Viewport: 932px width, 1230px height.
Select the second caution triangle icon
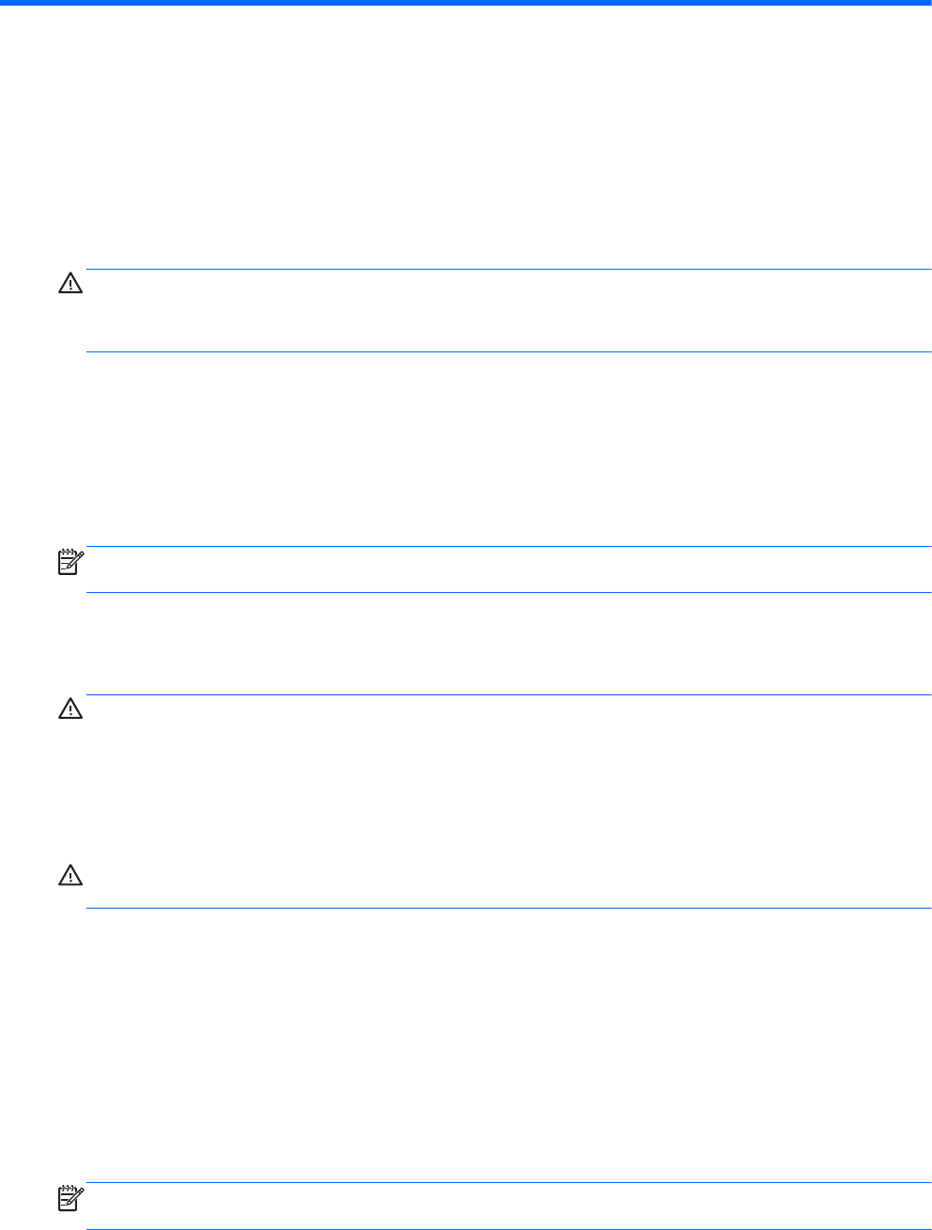(71, 709)
